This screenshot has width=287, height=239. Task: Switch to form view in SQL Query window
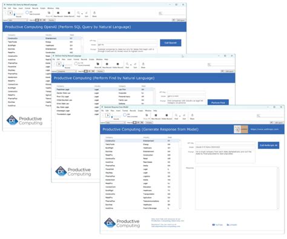(37, 20)
